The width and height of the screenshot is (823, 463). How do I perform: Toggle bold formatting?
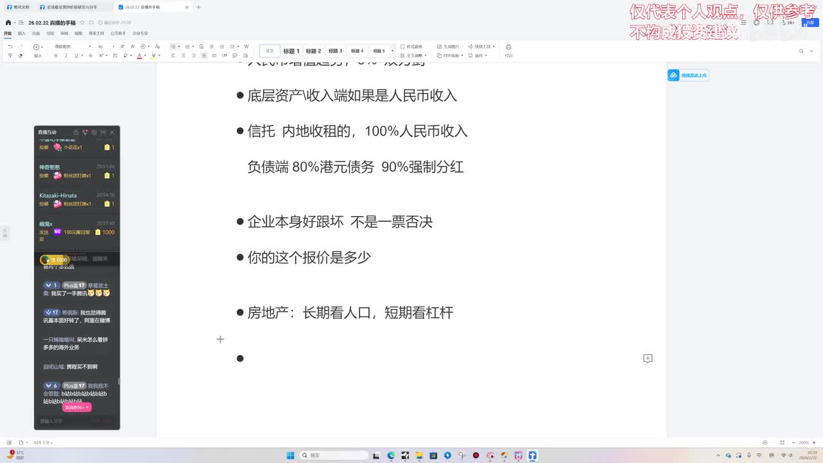coord(56,55)
